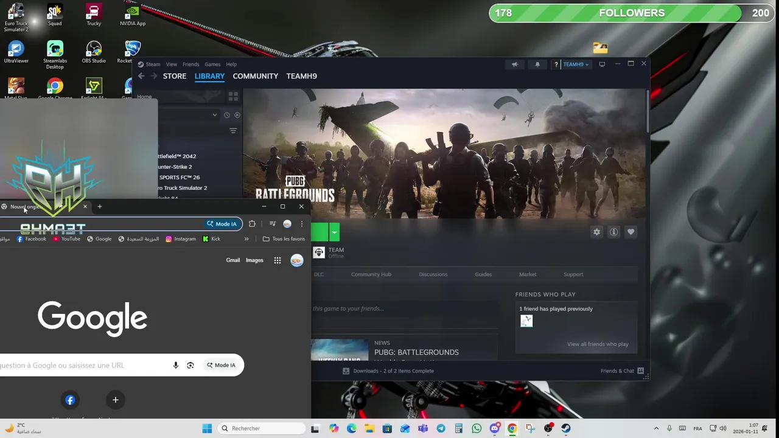Open TEAMH9 profile tab in Steam
This screenshot has height=438, width=779.
click(x=302, y=76)
